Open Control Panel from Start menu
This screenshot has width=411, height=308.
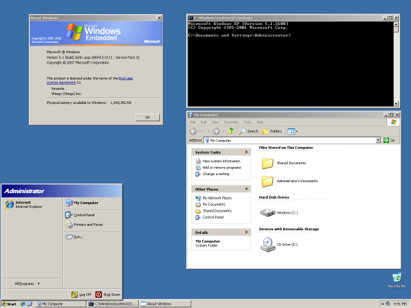tap(80, 215)
